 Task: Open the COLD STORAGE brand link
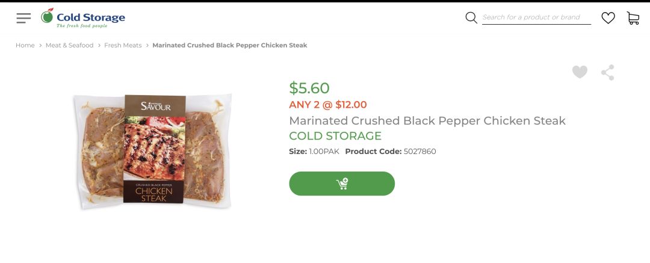pyautogui.click(x=335, y=136)
